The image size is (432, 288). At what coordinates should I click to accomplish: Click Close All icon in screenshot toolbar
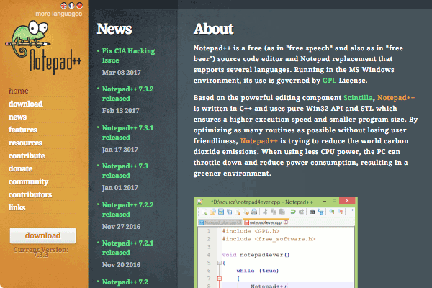(246, 212)
